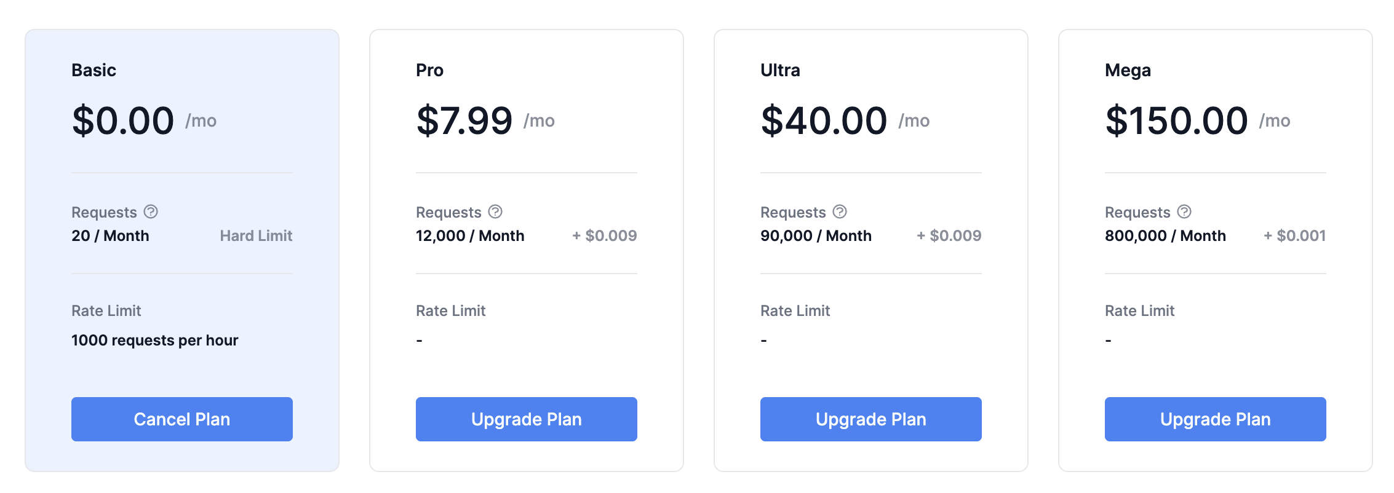The height and width of the screenshot is (493, 1394).
Task: Select the Mega plan title
Action: tap(1128, 71)
